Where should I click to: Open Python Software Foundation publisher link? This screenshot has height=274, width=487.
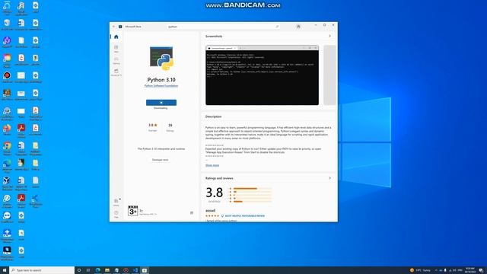[161, 86]
